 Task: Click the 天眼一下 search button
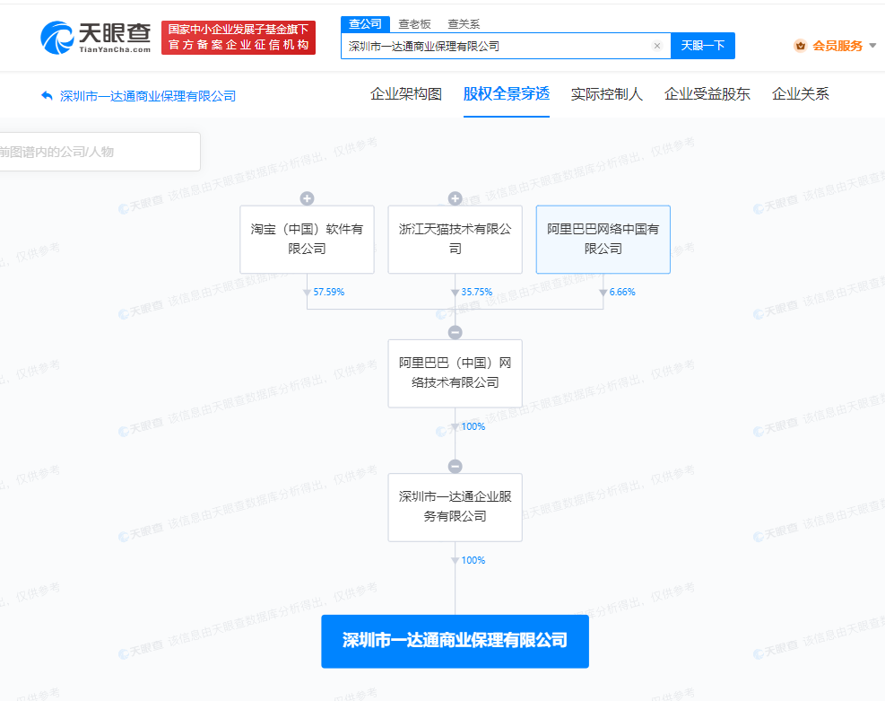point(703,46)
